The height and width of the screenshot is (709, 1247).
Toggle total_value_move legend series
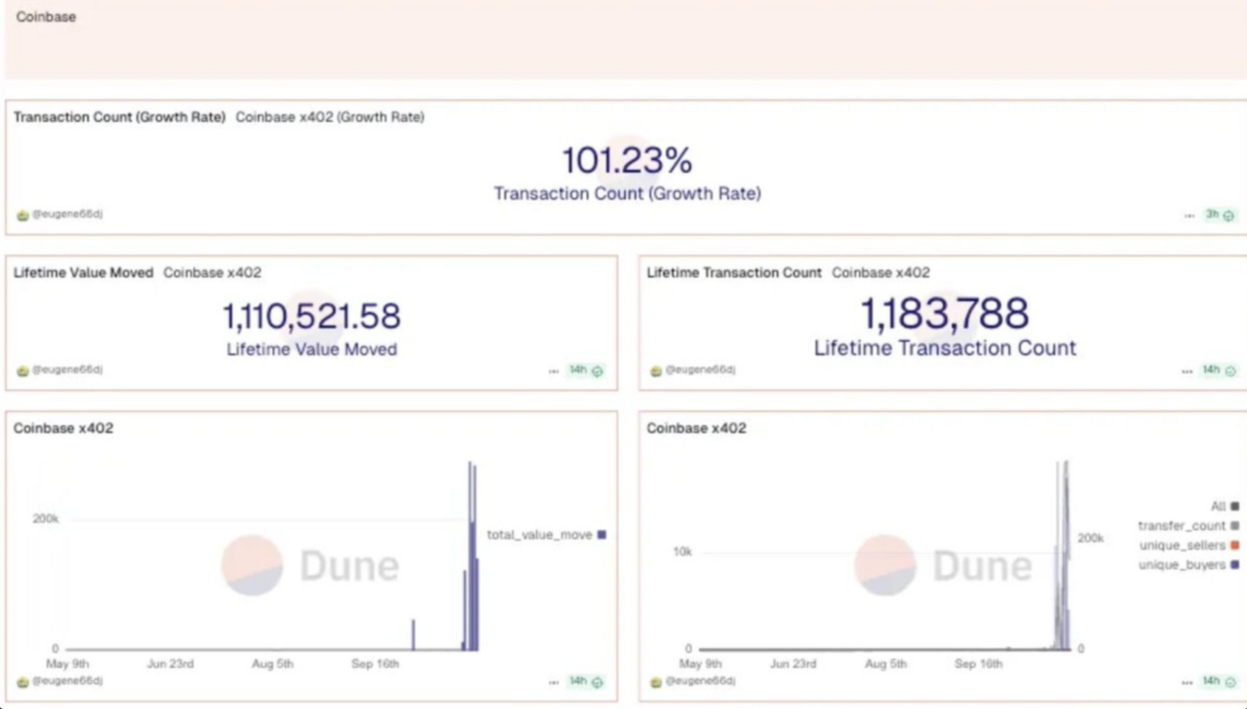coord(546,535)
